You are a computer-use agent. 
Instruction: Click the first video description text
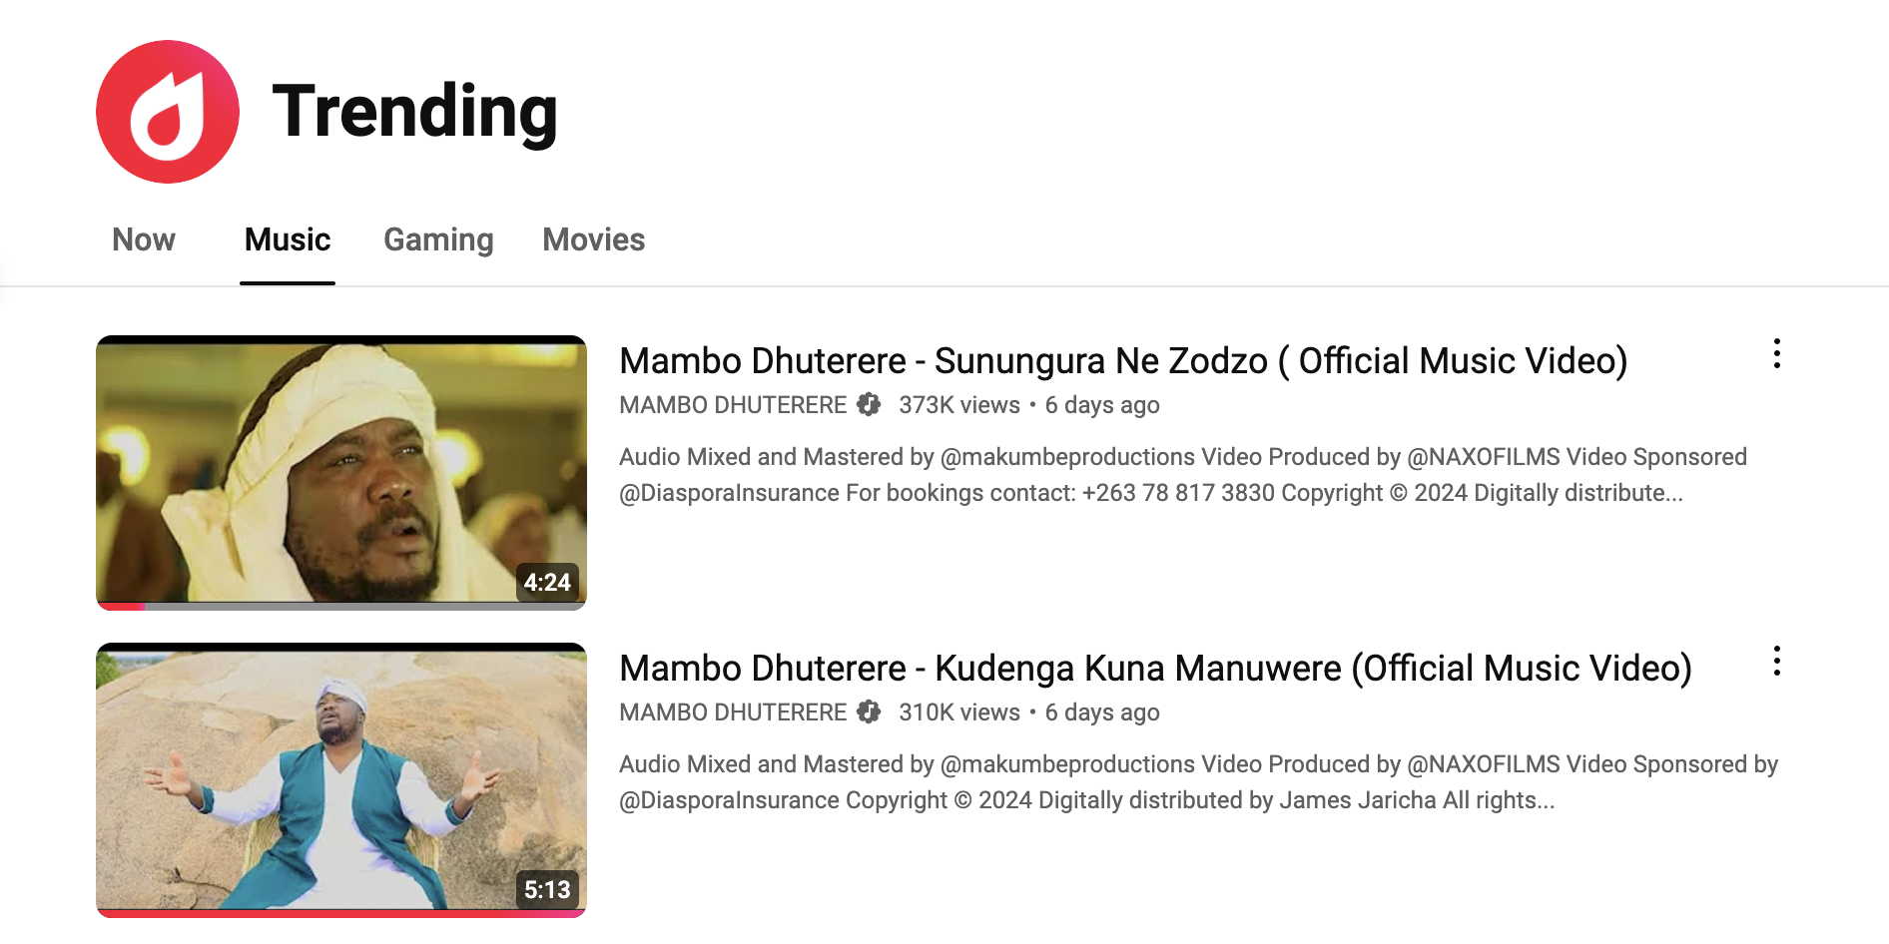tap(1183, 475)
